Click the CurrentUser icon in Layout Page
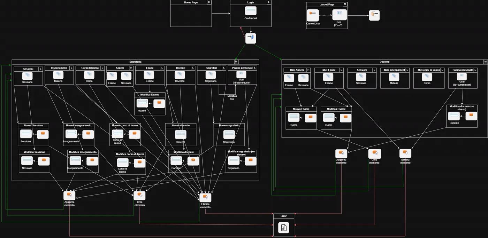 point(313,15)
